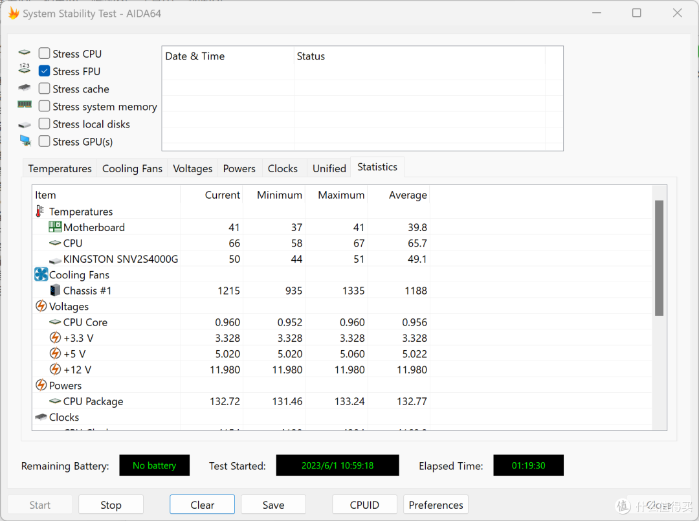
Task: Click the Clear button
Action: pos(203,505)
